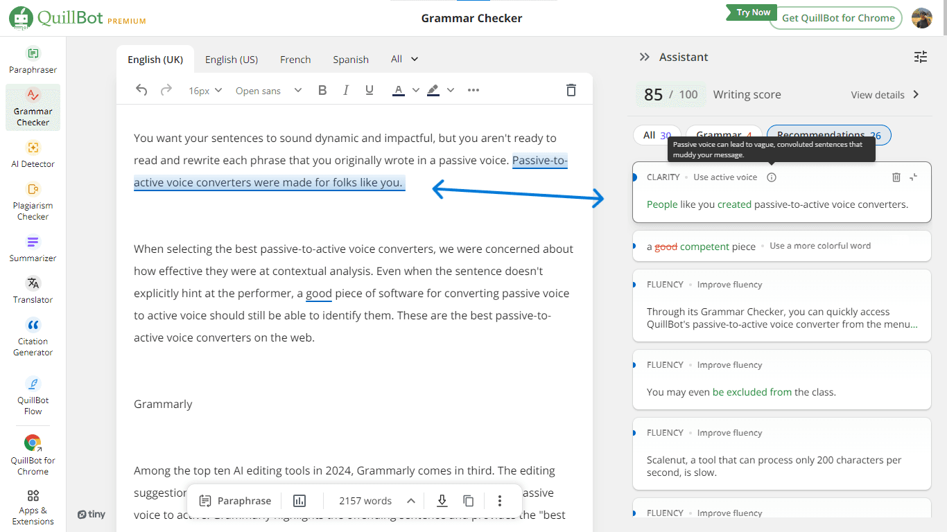The height and width of the screenshot is (532, 947).
Task: Toggle bold formatting
Action: point(322,90)
